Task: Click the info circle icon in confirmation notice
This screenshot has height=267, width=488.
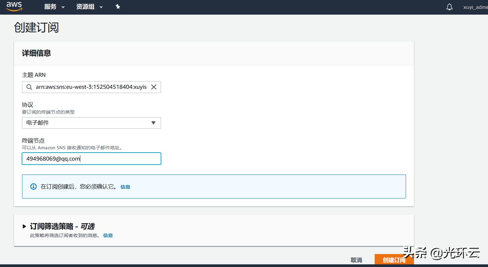Action: click(x=33, y=187)
